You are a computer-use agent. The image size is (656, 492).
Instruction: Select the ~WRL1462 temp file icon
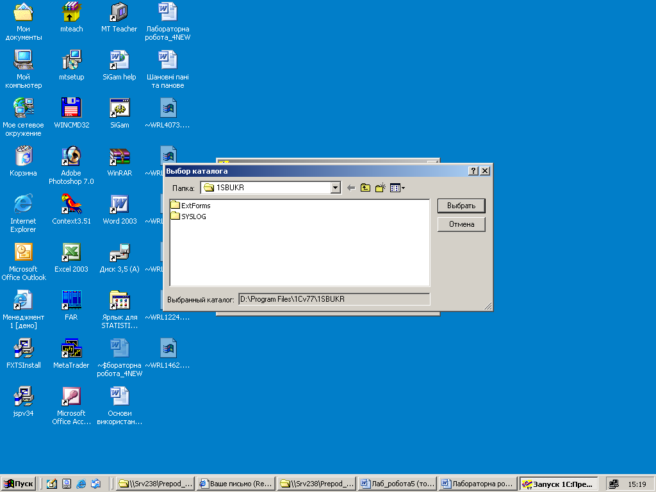[167, 354]
